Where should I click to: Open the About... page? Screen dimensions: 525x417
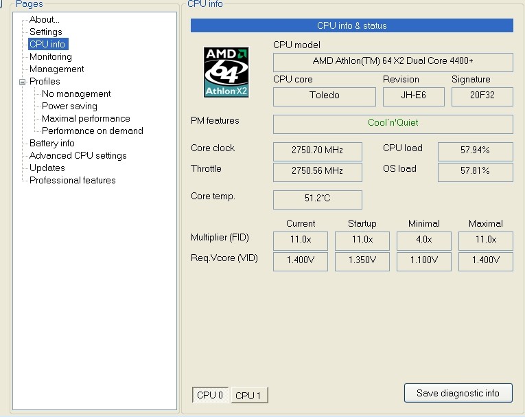coord(45,19)
